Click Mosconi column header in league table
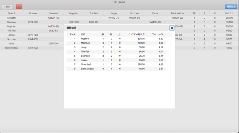The width and height of the screenshot is (239, 133). coord(33,13)
